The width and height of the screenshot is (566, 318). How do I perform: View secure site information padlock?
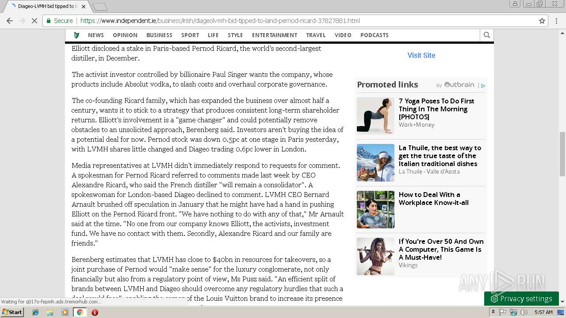[x=49, y=21]
